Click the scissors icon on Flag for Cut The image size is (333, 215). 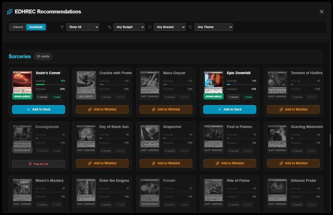coord(30,164)
